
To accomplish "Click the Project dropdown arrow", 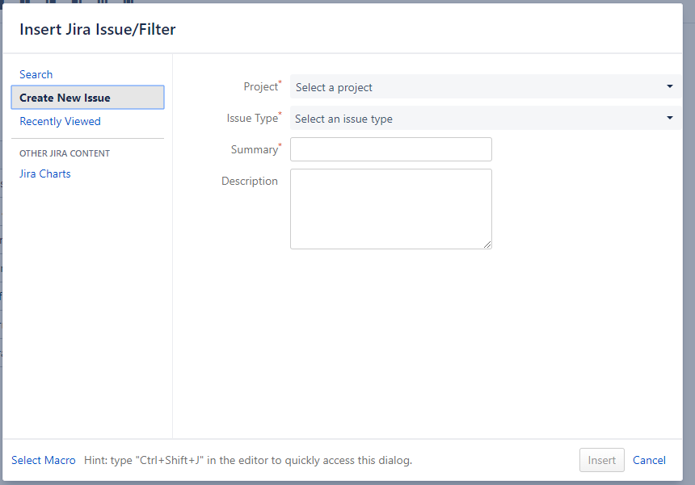I will 670,86.
